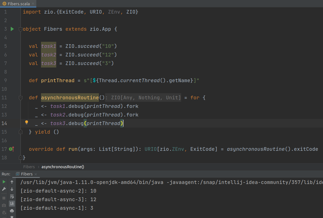Click the inlay type hint ZIO[Any, Nothing, Unit]

tap(143, 97)
